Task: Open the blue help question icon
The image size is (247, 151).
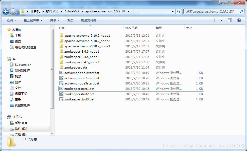Action: click(239, 20)
